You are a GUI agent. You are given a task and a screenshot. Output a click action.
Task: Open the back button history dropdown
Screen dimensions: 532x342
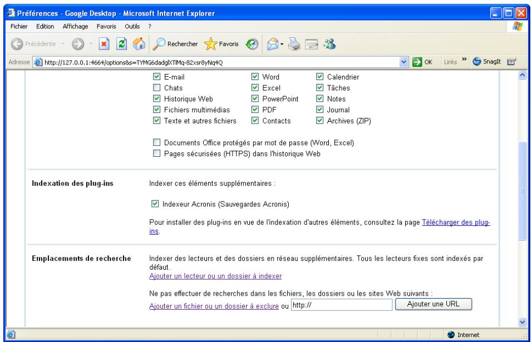[x=63, y=44]
